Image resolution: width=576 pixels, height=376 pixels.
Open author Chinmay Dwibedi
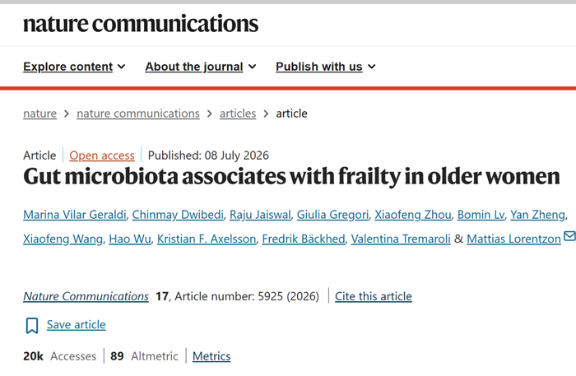(178, 215)
